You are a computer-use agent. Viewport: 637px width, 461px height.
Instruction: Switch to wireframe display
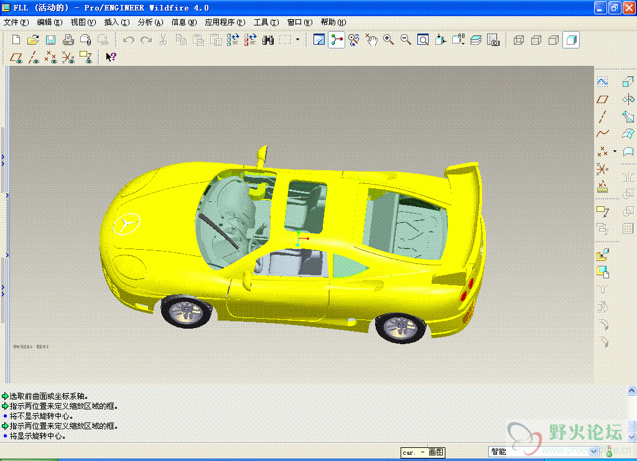[519, 40]
